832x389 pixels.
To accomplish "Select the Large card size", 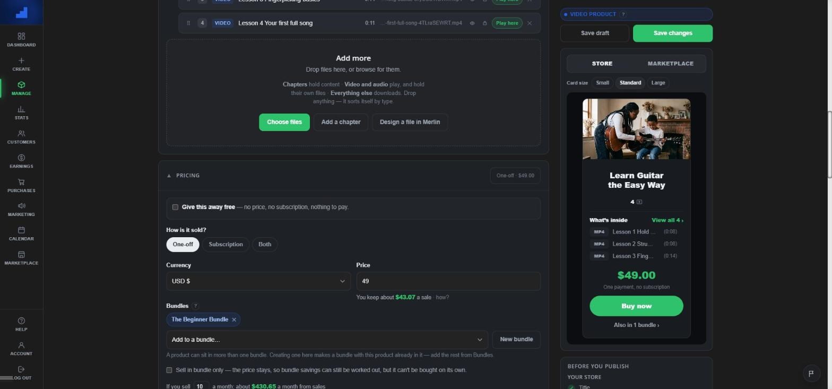I will tap(658, 83).
